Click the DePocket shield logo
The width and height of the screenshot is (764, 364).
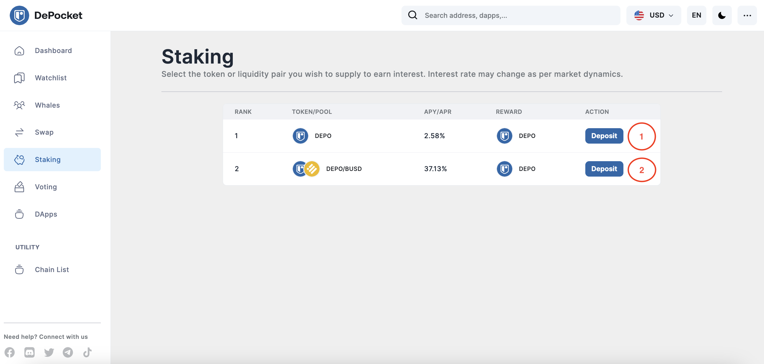tap(19, 15)
